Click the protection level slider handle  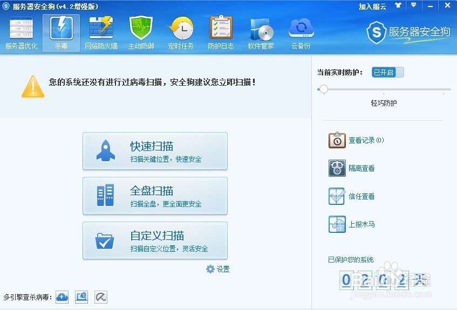pos(323,89)
